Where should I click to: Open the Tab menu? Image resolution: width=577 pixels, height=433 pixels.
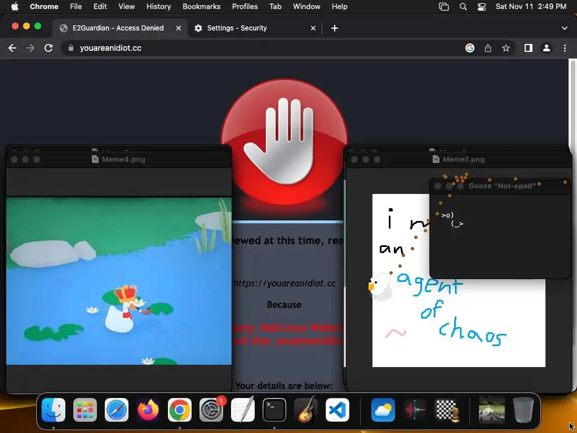pos(275,7)
